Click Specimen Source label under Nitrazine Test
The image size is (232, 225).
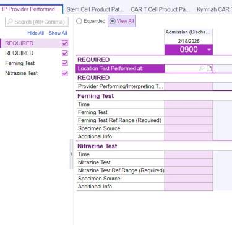pyautogui.click(x=99, y=179)
